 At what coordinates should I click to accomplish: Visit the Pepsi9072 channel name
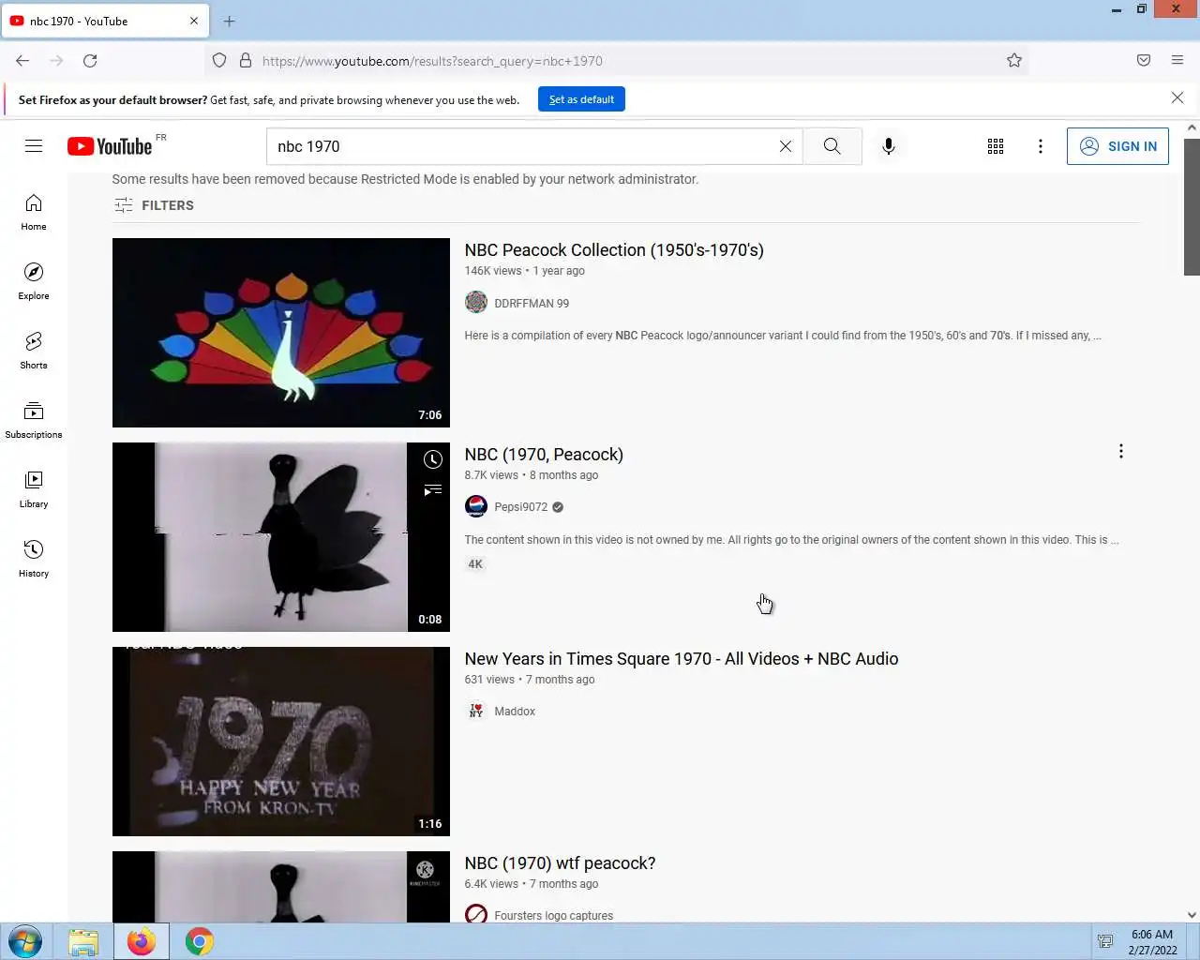click(521, 507)
